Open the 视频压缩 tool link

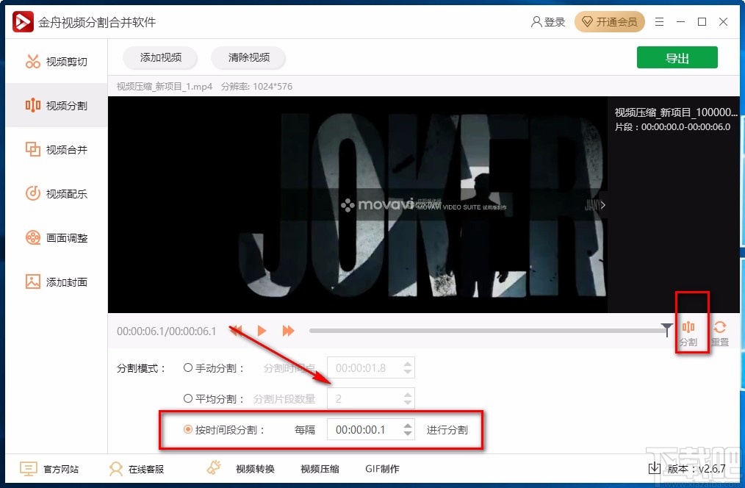coord(320,469)
